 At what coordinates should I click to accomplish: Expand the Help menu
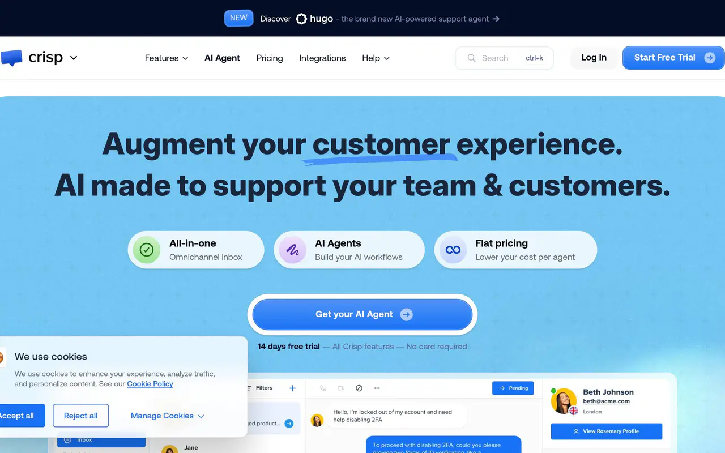click(376, 58)
